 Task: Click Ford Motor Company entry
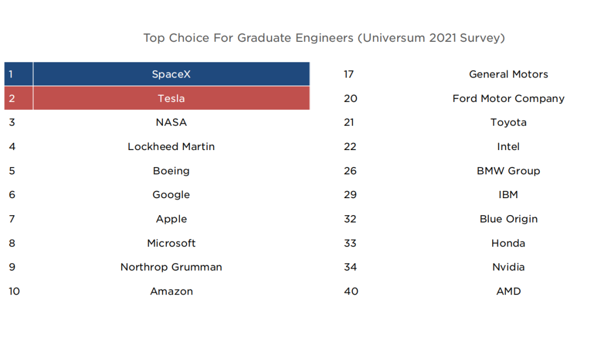point(508,99)
